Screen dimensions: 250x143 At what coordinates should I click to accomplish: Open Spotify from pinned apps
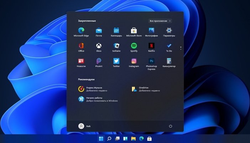[x=134, y=47]
